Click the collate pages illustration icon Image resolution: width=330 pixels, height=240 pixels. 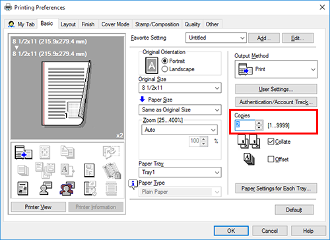[249, 142]
